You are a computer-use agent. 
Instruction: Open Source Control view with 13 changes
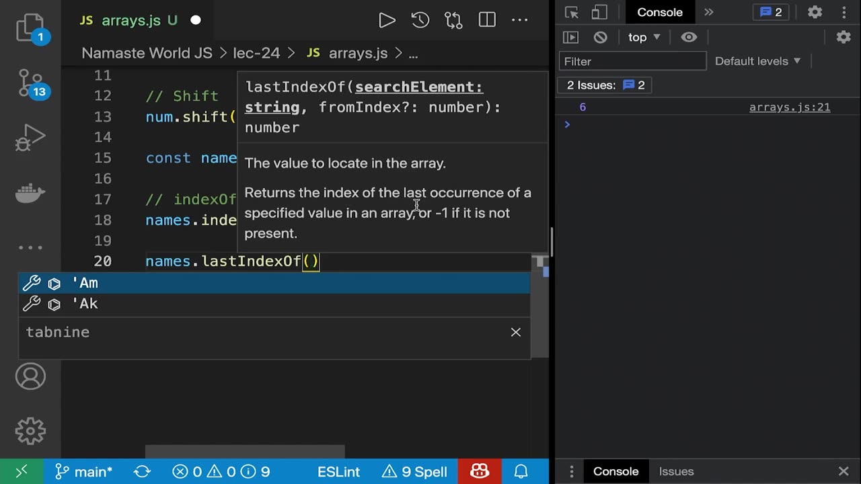coord(30,83)
